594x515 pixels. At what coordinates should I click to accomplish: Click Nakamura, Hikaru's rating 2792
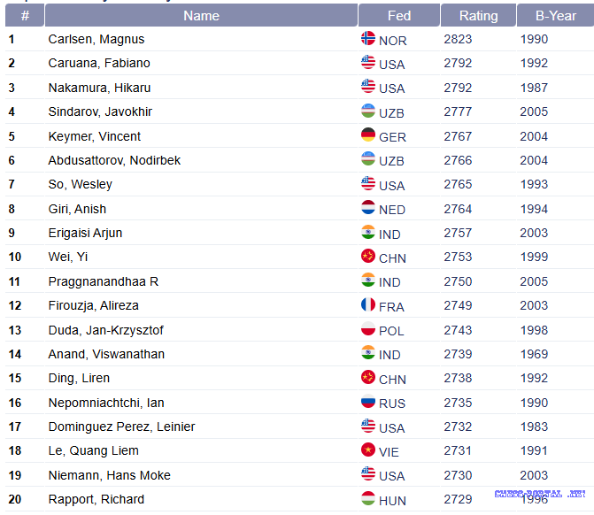pos(458,88)
